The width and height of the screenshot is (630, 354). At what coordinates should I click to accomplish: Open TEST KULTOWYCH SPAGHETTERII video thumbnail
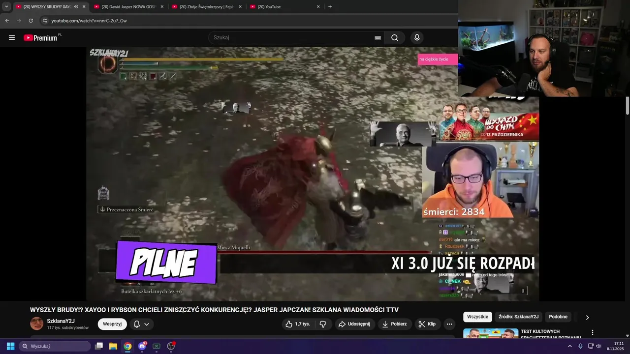point(491,334)
